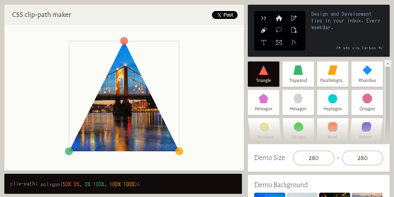Choose the Bevel shape
Screen dimensions: 394x197
pyautogui.click(x=333, y=130)
